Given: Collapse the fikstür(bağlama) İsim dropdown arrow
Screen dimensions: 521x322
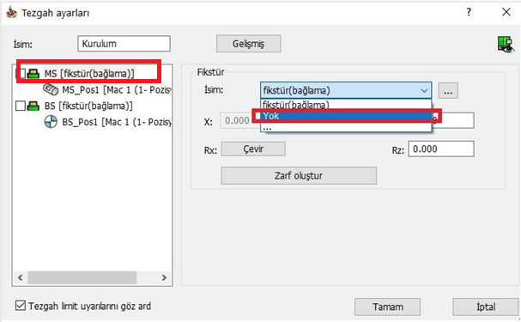Looking at the screenshot, I should tap(424, 90).
